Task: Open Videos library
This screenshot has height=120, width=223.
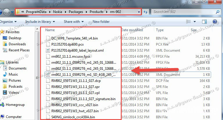Action: [14, 93]
